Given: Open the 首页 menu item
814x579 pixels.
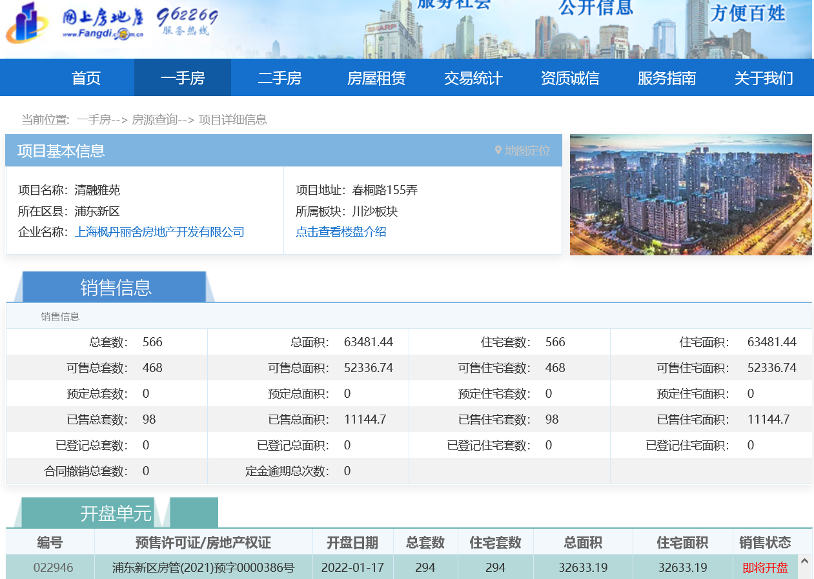Looking at the screenshot, I should (x=86, y=78).
